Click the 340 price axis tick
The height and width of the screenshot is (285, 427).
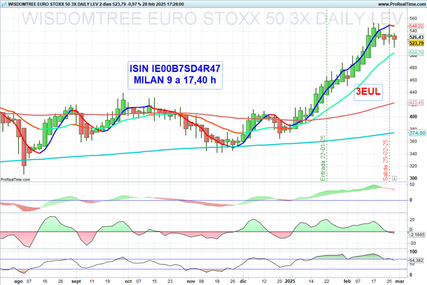pos(413,154)
